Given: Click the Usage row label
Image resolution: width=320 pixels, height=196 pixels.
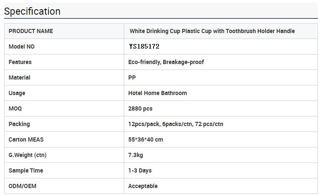Looking at the screenshot, I should [17, 93].
